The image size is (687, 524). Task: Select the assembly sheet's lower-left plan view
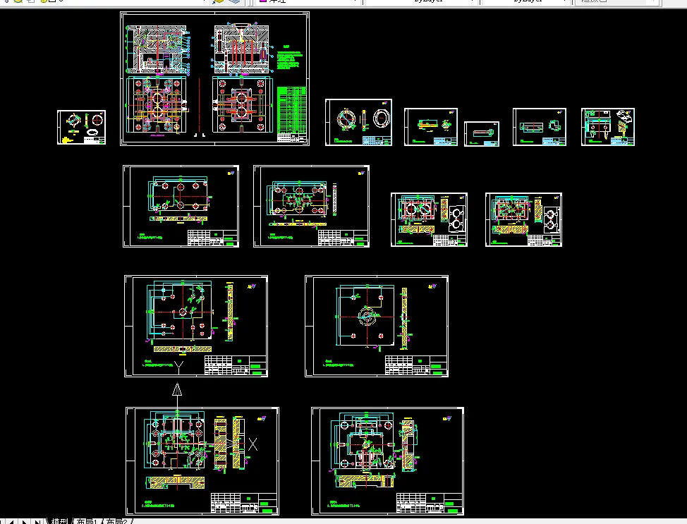point(157,105)
